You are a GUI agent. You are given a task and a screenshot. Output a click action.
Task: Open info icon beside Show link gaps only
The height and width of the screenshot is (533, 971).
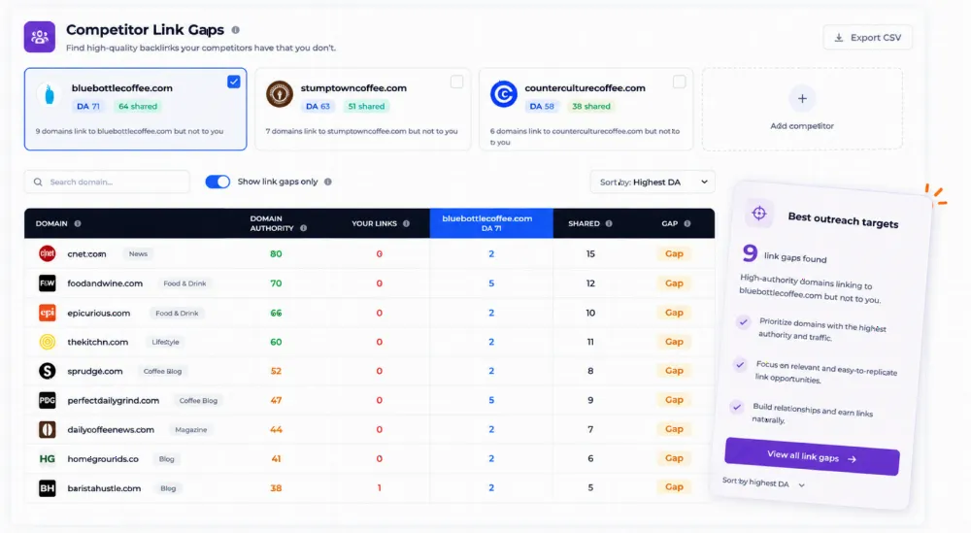(x=327, y=182)
